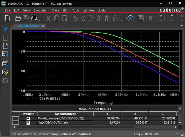Click the edit plot pencil icon in sidebar

point(5,72)
